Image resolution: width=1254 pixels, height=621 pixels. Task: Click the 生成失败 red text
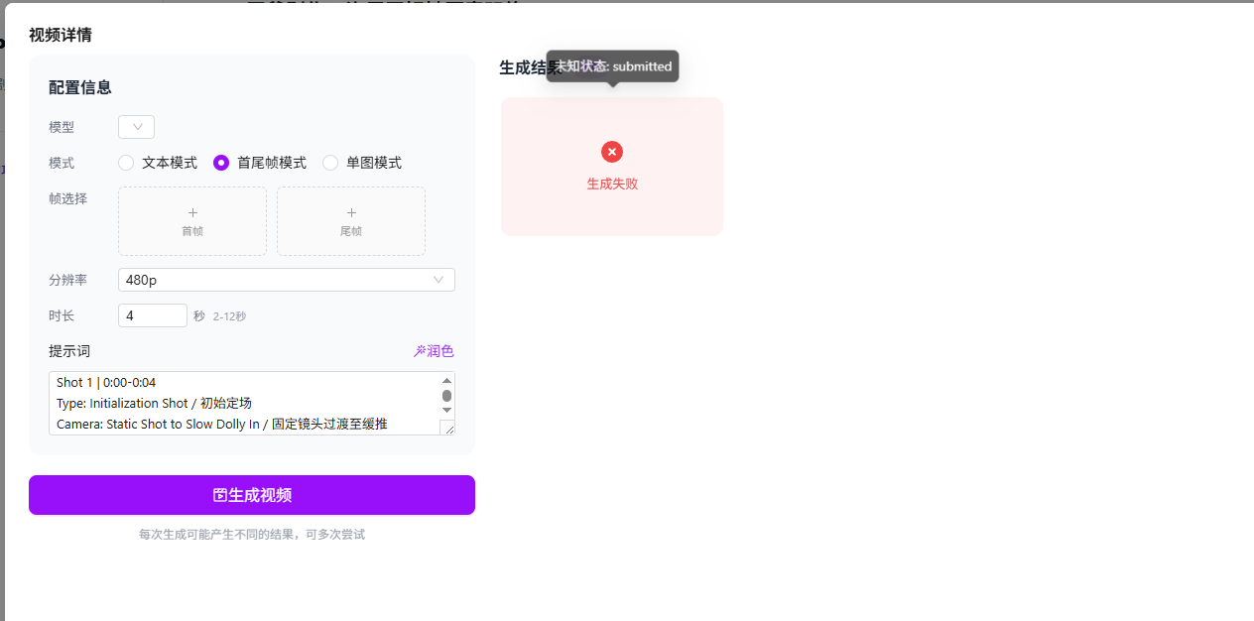pyautogui.click(x=612, y=184)
